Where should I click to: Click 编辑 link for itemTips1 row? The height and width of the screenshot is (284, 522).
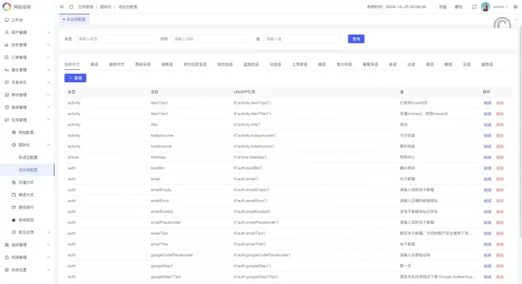[487, 103]
